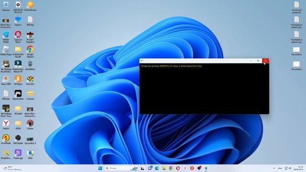Open network and volume quick settings
The height and width of the screenshot is (172, 306).
288,168
